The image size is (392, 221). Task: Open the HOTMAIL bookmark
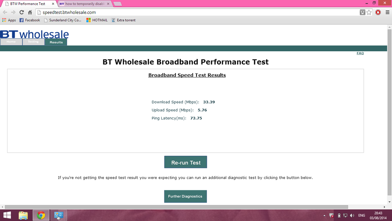click(x=97, y=20)
